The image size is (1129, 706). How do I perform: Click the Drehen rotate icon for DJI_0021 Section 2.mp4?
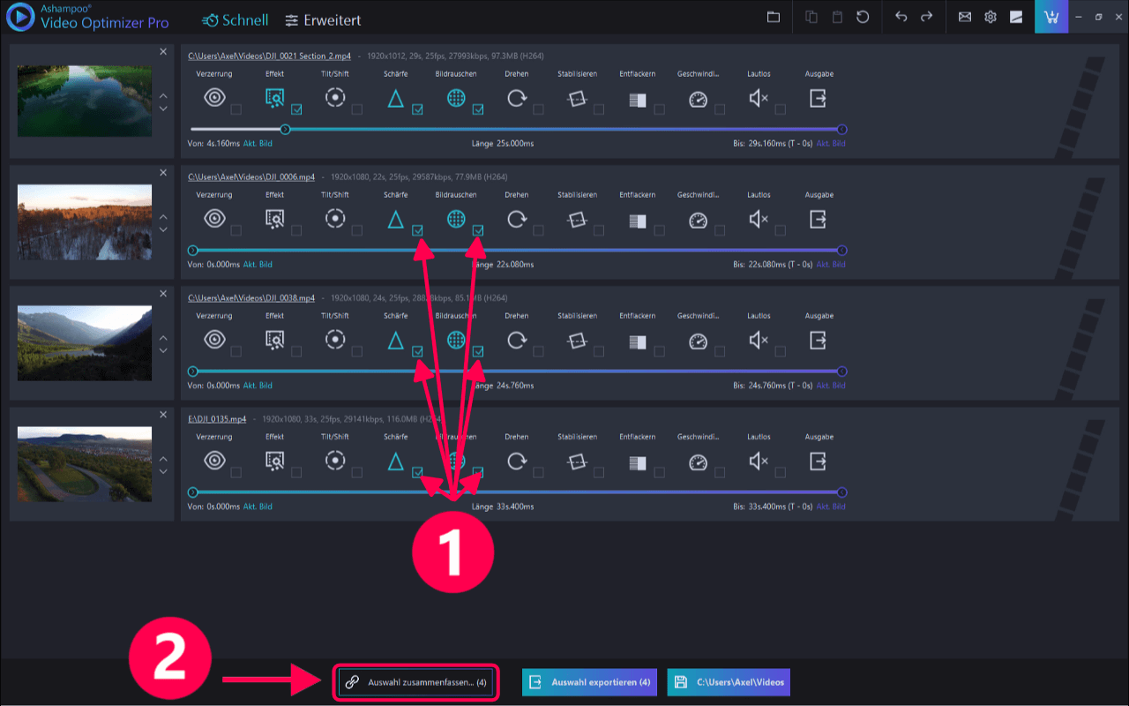pyautogui.click(x=517, y=98)
